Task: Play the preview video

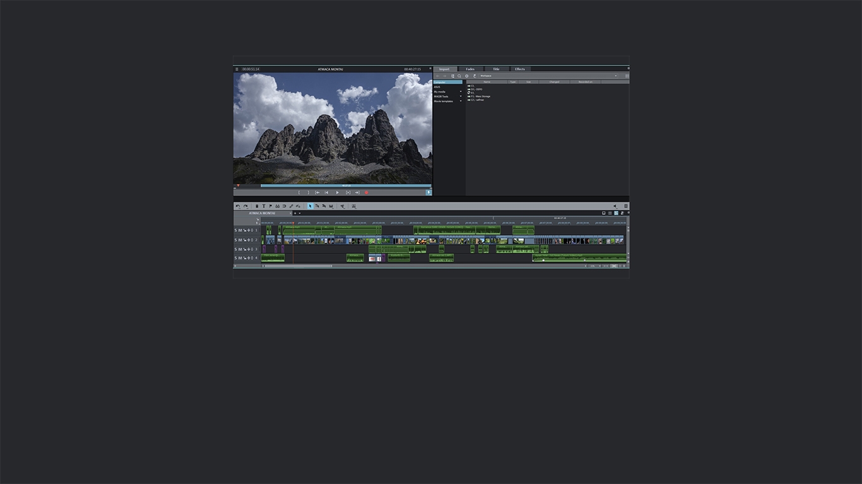Action: point(338,192)
